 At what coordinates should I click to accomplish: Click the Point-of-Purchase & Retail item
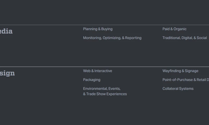185,80
